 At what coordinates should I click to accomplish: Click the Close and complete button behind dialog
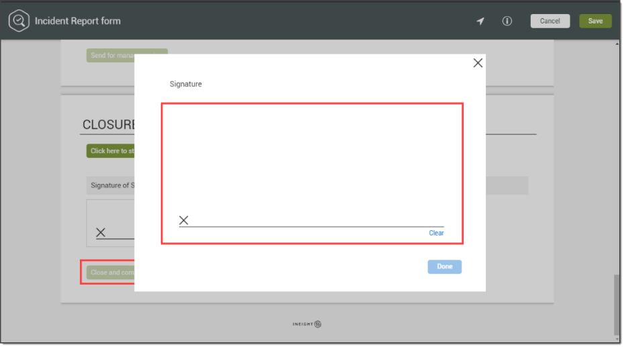point(111,272)
